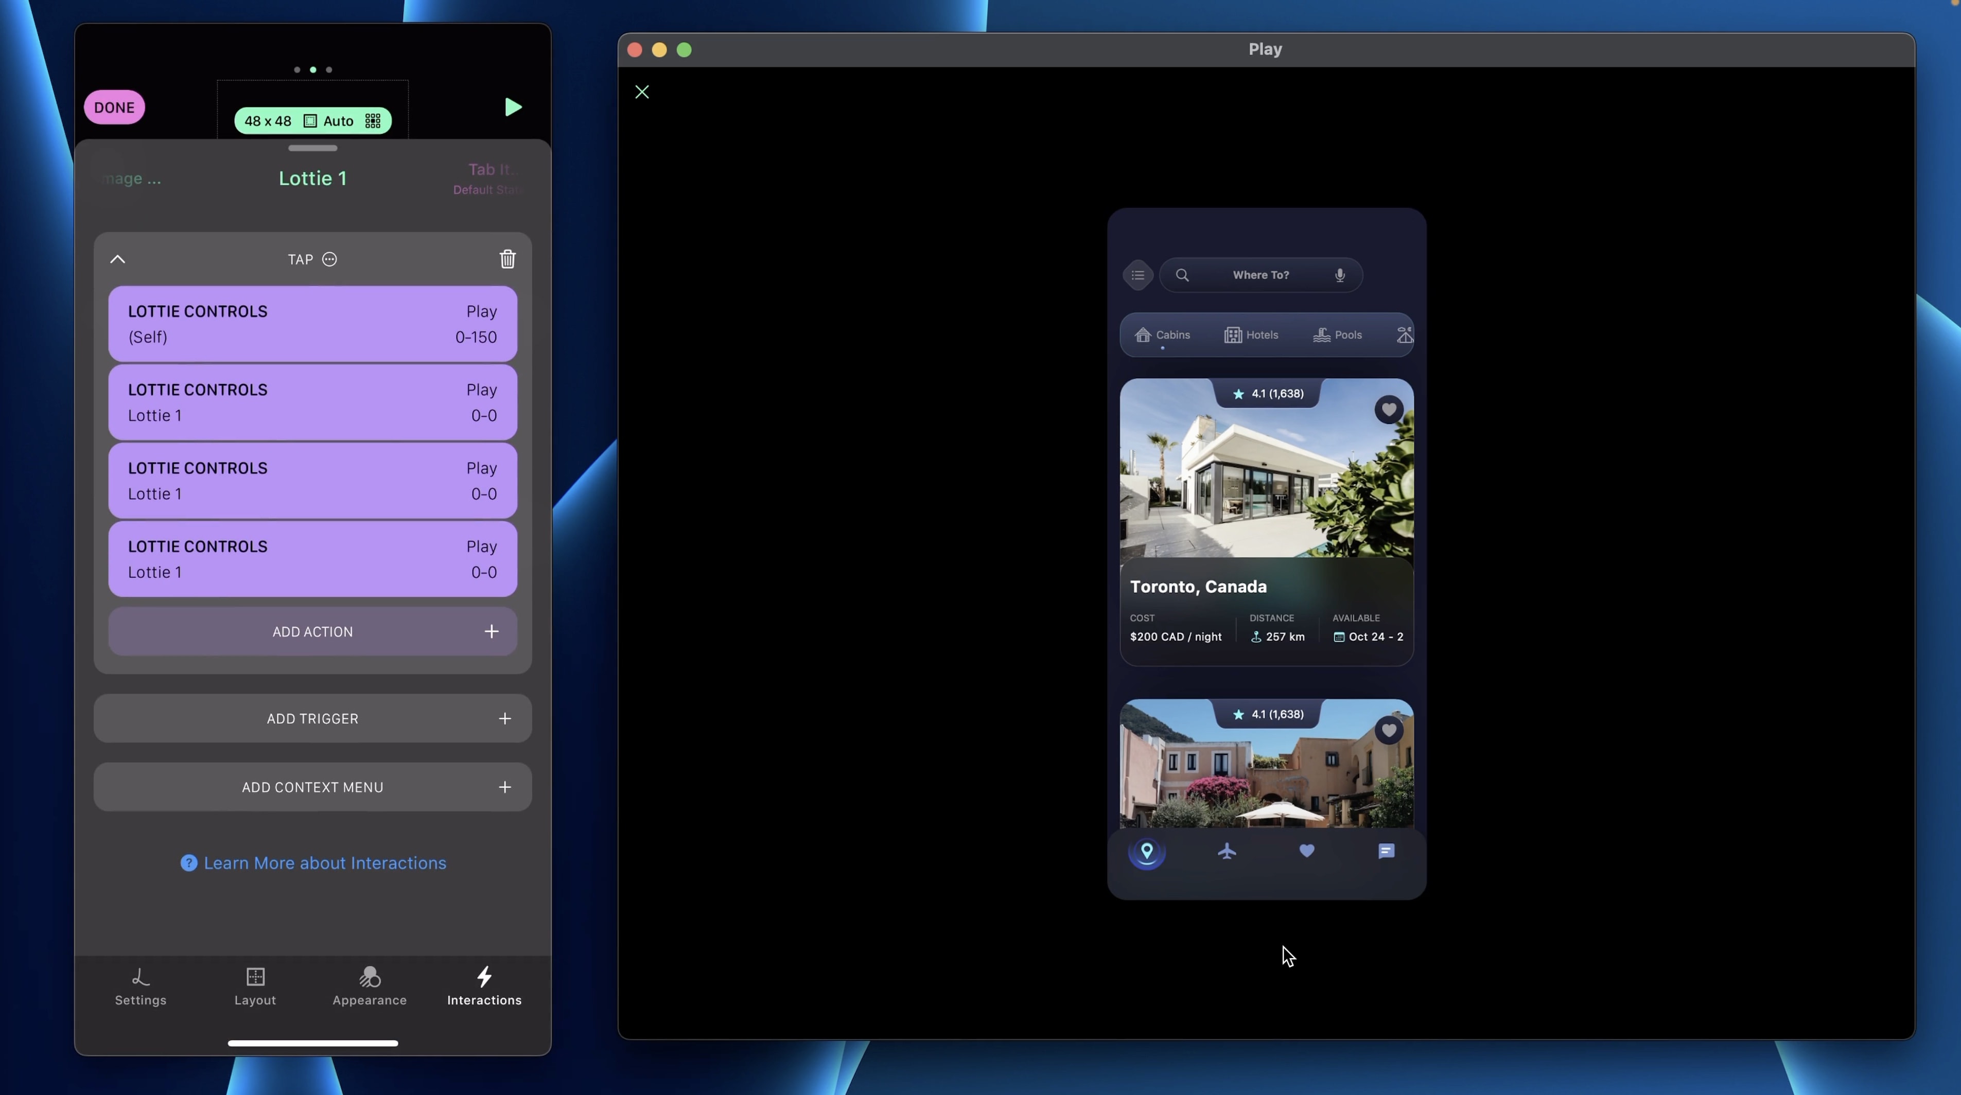This screenshot has width=1961, height=1095.
Task: Collapse the TAP trigger section chevron
Action: coord(117,259)
